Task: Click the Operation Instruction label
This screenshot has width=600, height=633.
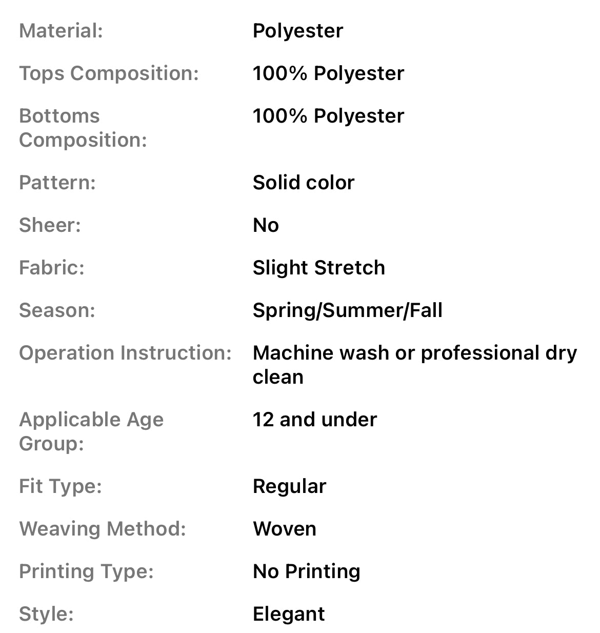Action: (125, 353)
